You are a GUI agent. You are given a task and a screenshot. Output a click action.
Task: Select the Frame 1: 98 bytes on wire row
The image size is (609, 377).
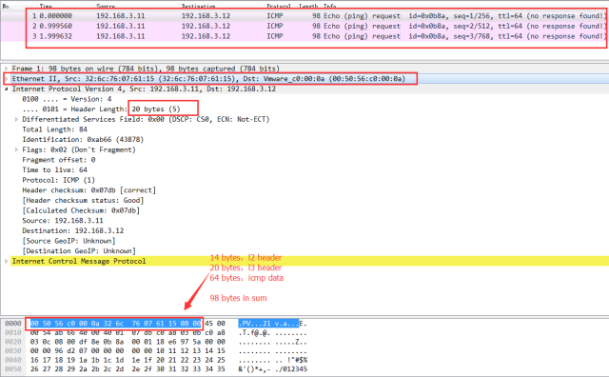146,69
